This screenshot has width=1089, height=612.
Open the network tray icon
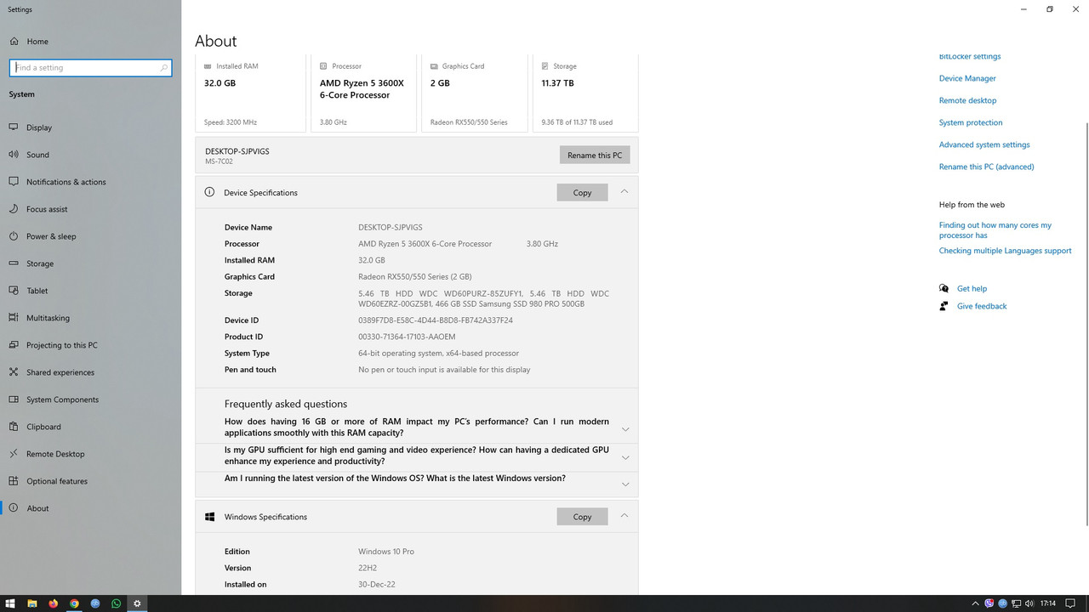click(1017, 603)
